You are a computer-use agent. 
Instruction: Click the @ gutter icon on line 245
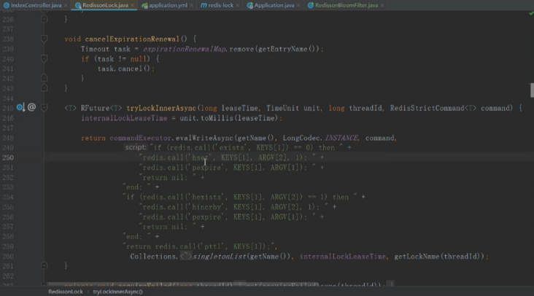click(31, 107)
